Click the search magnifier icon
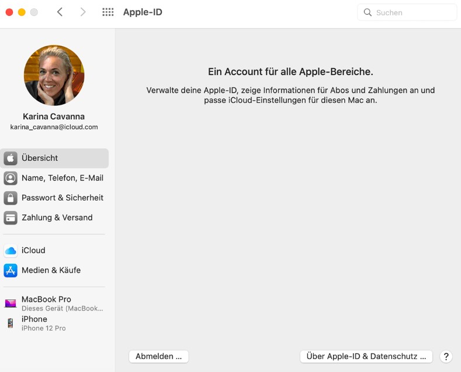Viewport: 461px width, 372px height. pos(368,12)
